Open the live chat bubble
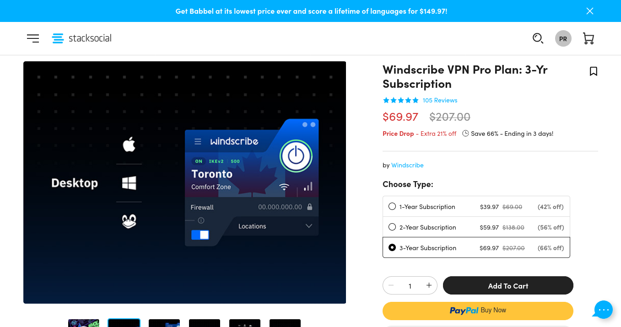Viewport: 621px width, 327px height. pyautogui.click(x=603, y=310)
